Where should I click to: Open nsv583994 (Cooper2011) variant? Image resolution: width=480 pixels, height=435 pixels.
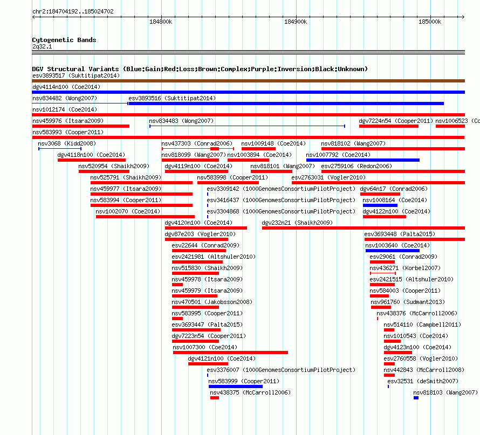[x=141, y=205]
